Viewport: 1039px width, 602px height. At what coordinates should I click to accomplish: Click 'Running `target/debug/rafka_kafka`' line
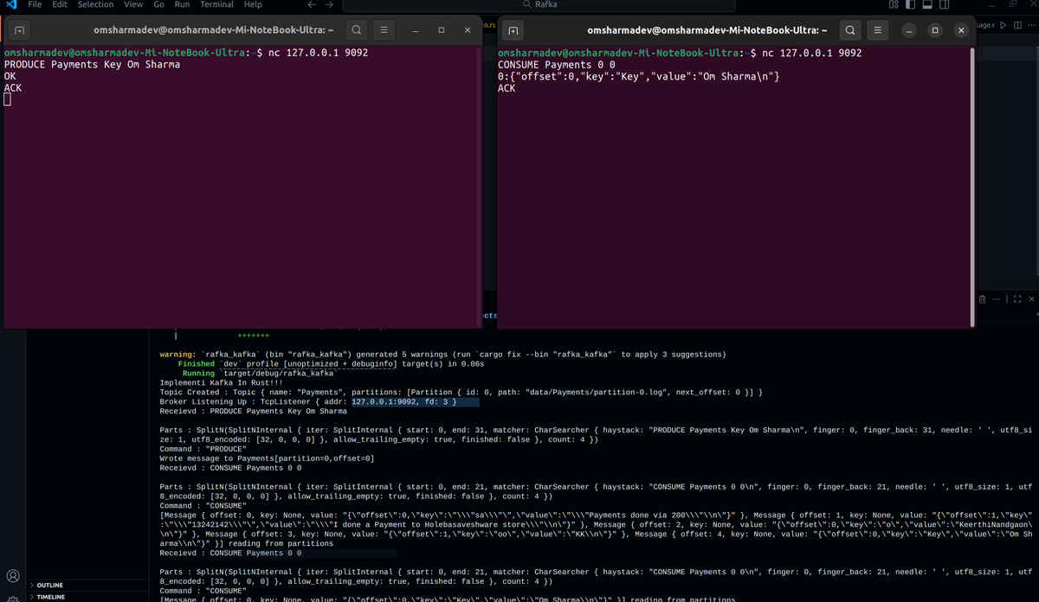(x=260, y=373)
